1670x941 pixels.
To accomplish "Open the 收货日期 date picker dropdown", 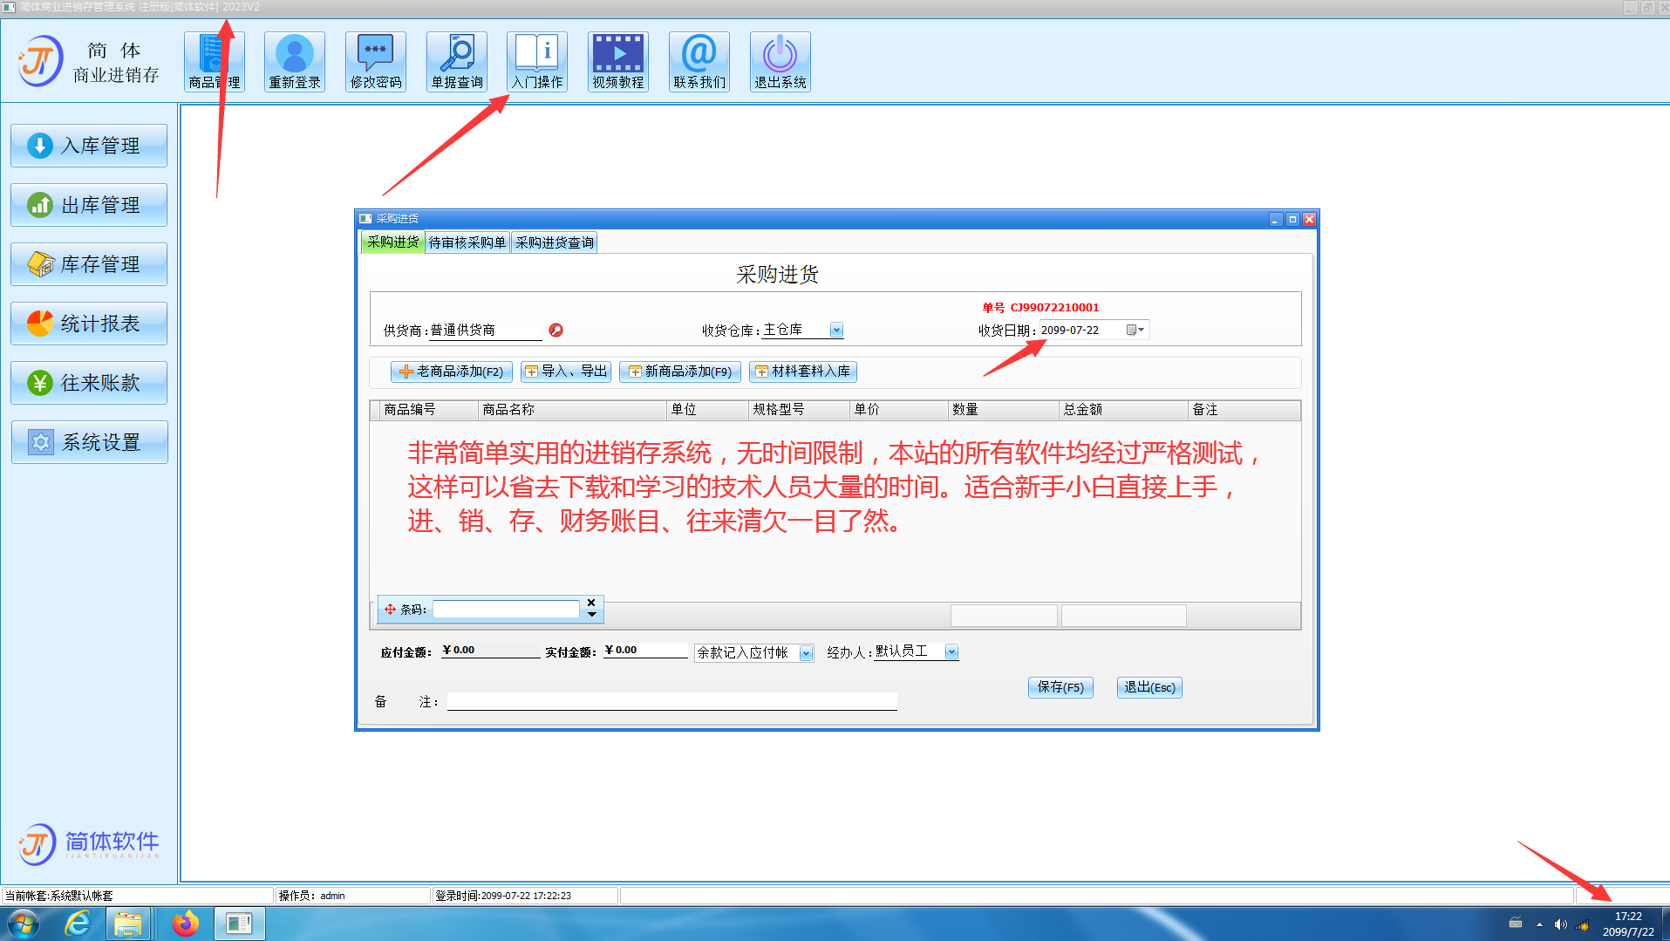I will click(x=1135, y=330).
